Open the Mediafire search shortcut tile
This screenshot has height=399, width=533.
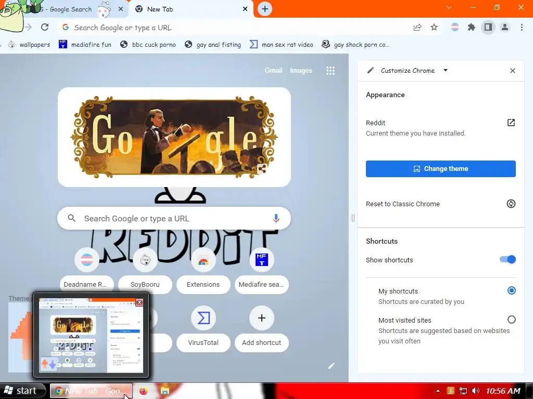261,271
